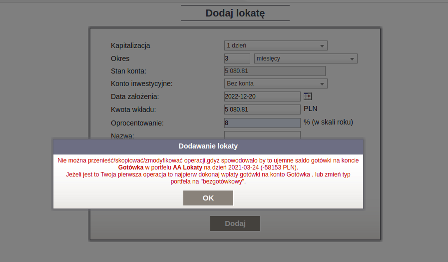Click the Okres number field containing 3
448x262 pixels.
point(237,58)
